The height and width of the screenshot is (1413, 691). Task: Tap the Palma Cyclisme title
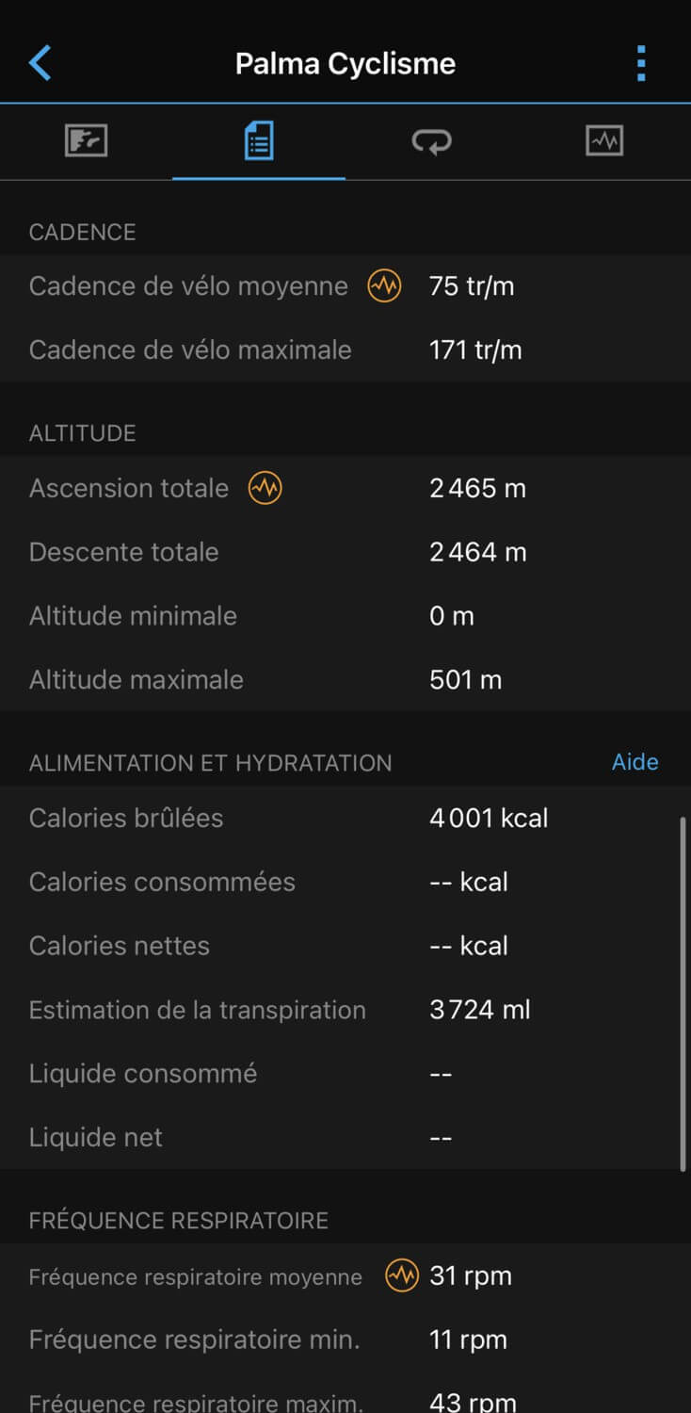[345, 63]
